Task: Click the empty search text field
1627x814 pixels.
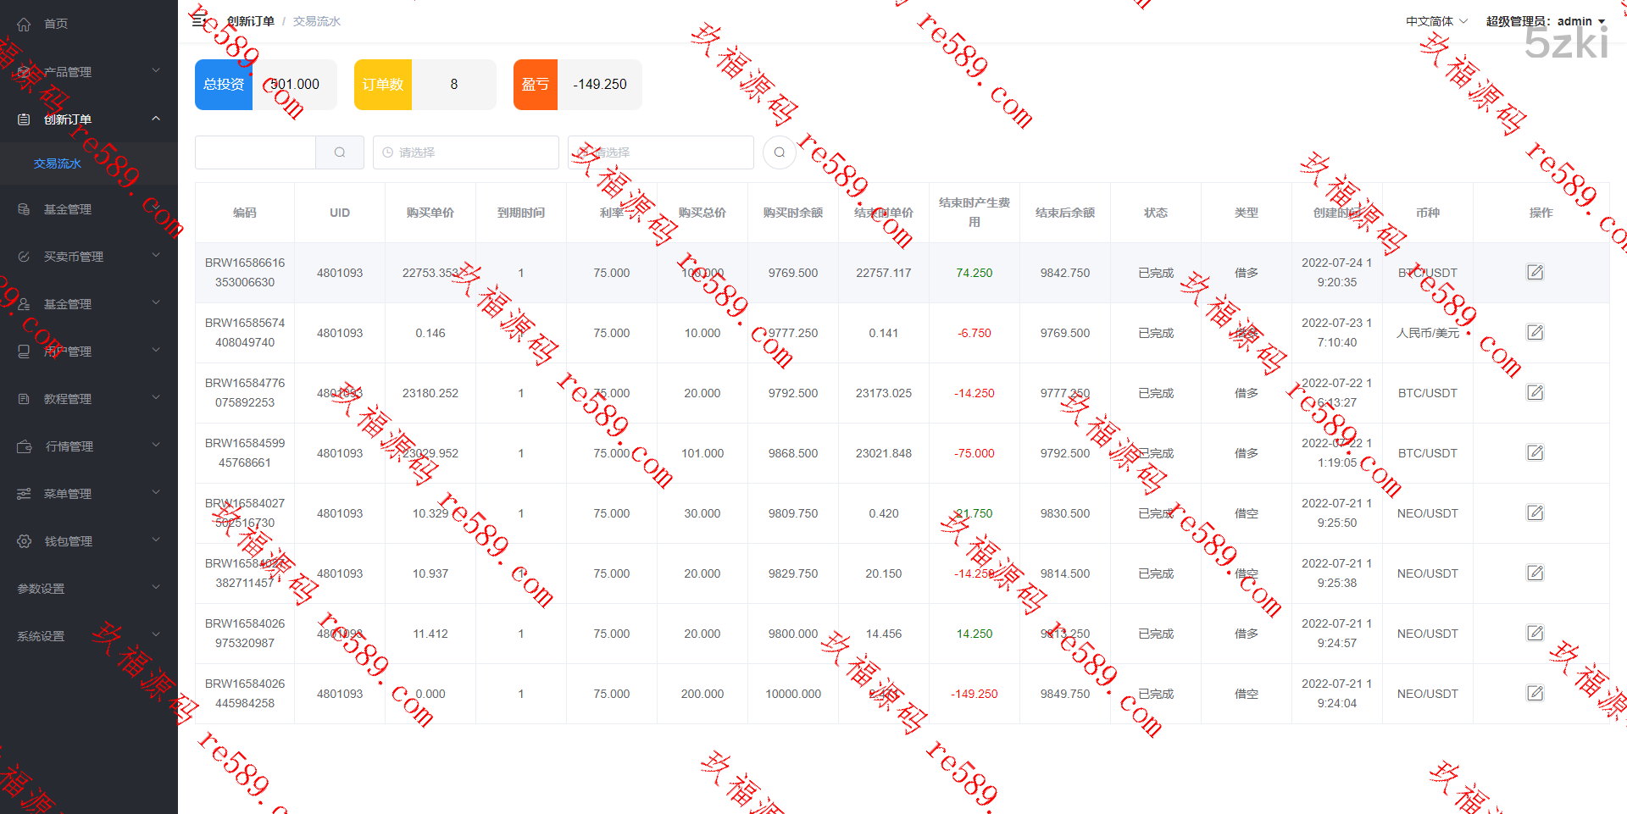Action: coord(255,152)
